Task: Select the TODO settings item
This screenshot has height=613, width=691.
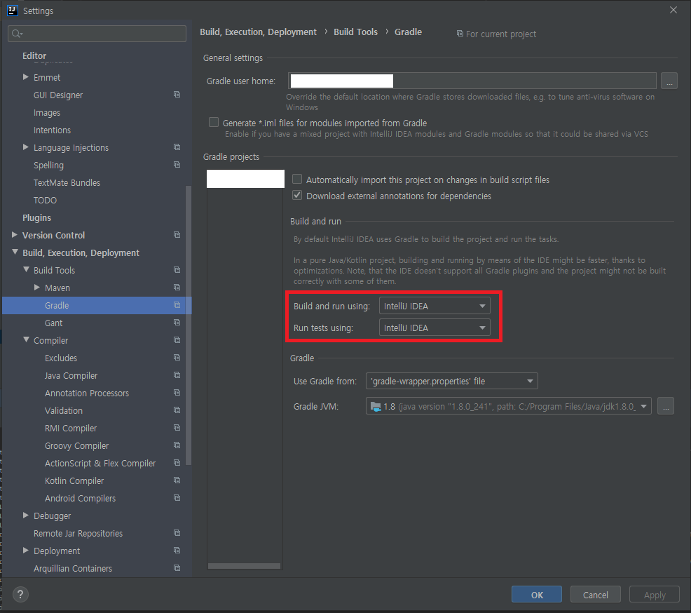Action: point(45,200)
